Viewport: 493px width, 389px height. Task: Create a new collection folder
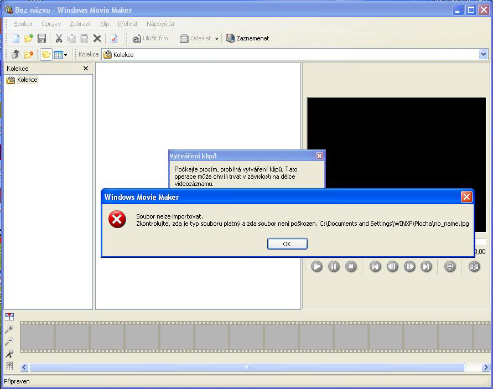29,54
